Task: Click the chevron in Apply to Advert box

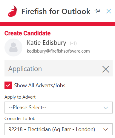Action: pyautogui.click(x=105, y=108)
